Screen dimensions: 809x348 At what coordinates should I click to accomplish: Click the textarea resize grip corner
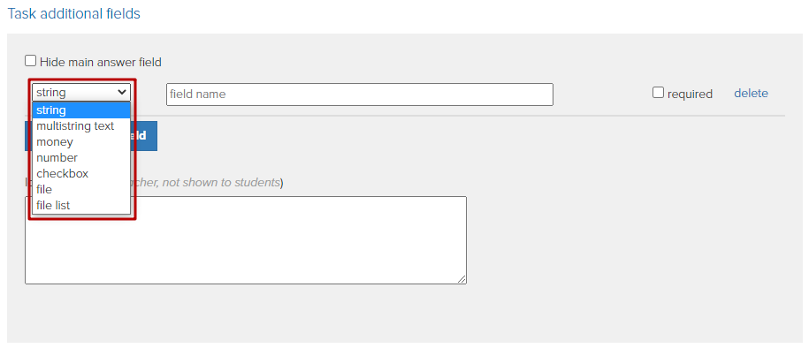462,279
